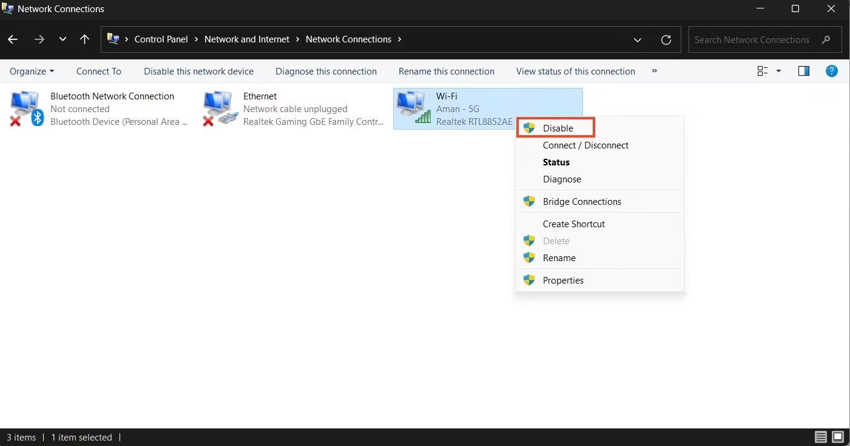Click Disable this network device
Image resolution: width=850 pixels, height=446 pixels.
[x=198, y=72]
